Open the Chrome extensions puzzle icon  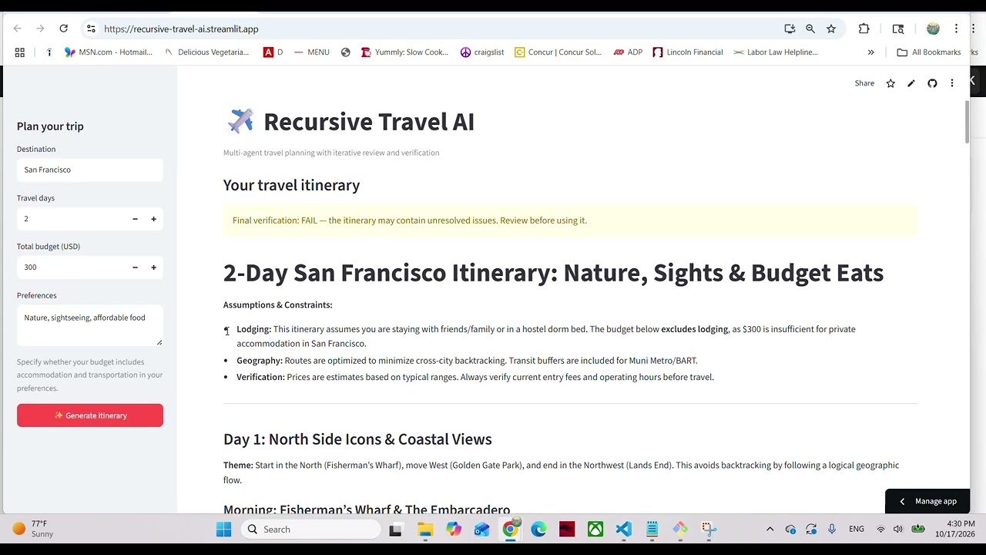pyautogui.click(x=864, y=29)
